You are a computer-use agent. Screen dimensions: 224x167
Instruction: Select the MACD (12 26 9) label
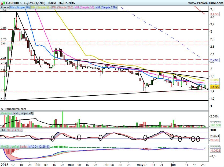click(x=39, y=147)
